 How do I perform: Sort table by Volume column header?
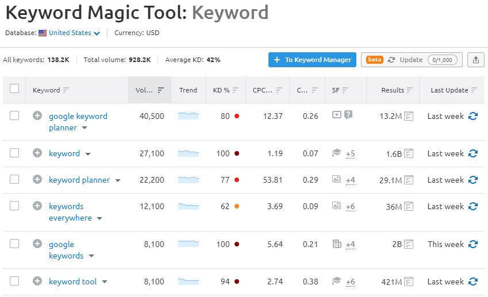click(149, 90)
